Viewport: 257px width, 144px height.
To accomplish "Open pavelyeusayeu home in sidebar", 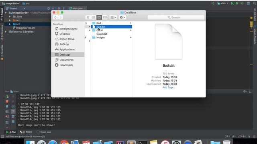I will [x=68, y=29].
